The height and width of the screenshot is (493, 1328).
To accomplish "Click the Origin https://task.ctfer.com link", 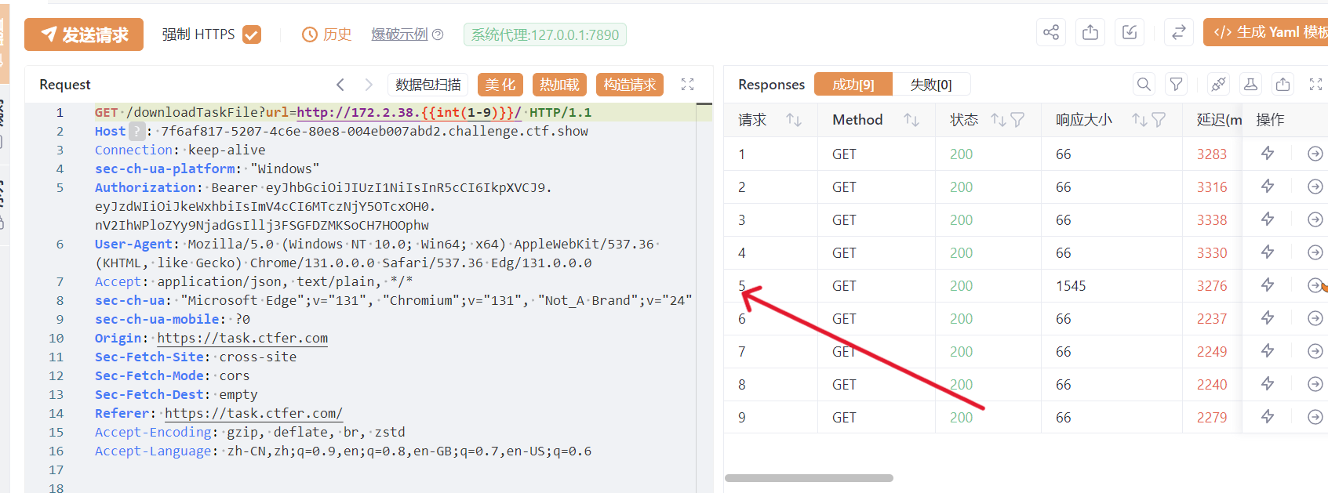I will (x=242, y=338).
